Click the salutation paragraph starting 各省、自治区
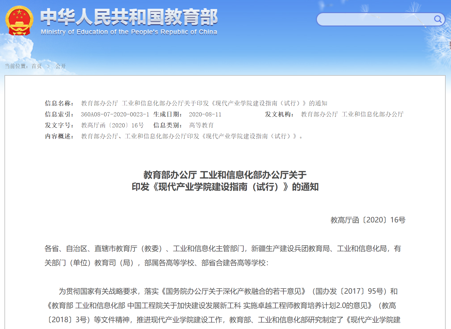This screenshot has height=329, width=451. click(x=223, y=256)
